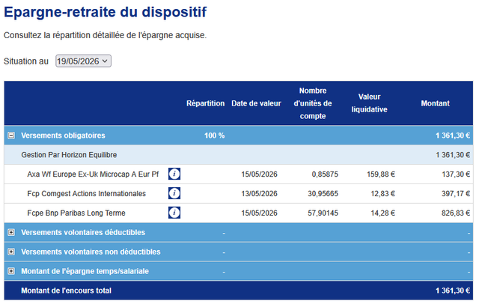Select the Versements obligatoires row label

tap(63, 136)
